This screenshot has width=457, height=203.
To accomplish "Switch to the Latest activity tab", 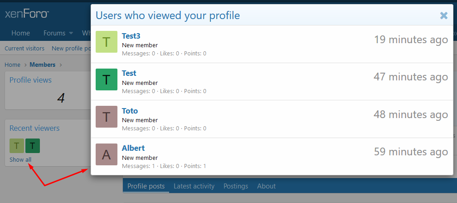I will tap(194, 186).
